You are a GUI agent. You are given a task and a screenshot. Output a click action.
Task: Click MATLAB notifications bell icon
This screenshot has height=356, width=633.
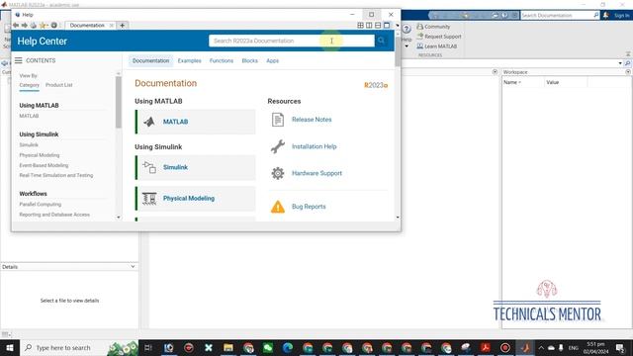606,16
